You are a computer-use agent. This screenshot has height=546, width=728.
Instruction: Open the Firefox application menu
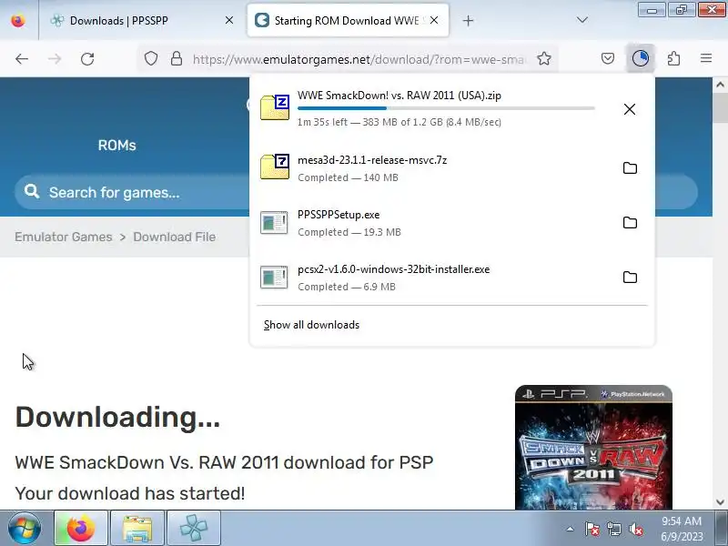pos(706,59)
